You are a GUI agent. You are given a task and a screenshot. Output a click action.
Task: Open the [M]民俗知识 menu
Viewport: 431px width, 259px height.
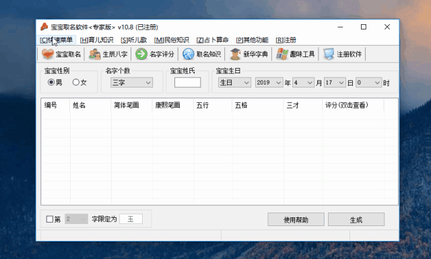[171, 40]
